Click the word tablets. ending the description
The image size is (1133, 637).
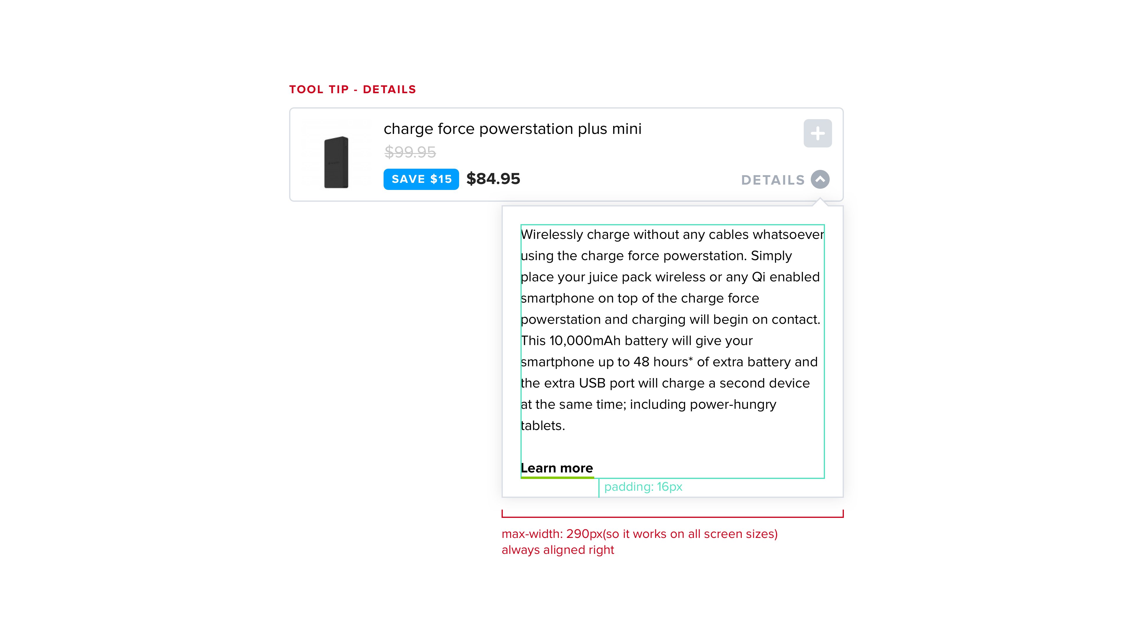coord(543,426)
